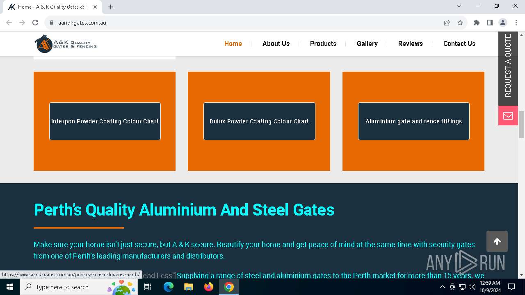Click the A&K Quality Gates logo

66,44
